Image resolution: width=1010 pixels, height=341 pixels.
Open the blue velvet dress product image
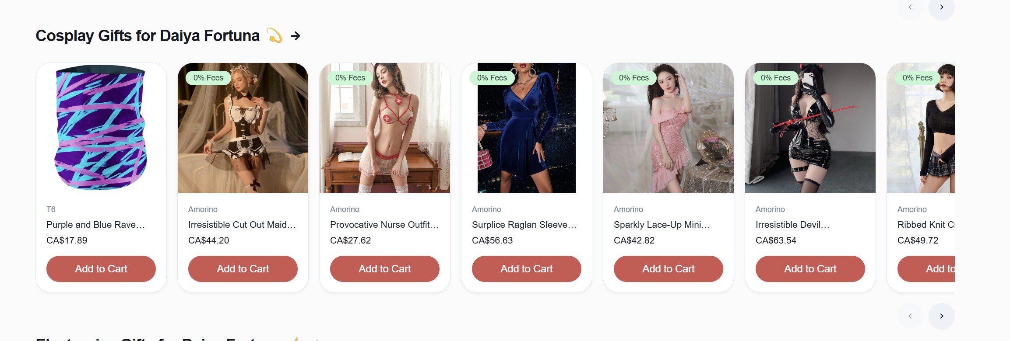(527, 128)
